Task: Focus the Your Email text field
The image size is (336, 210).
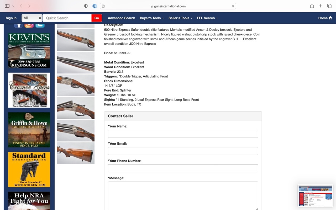Action: (183, 151)
